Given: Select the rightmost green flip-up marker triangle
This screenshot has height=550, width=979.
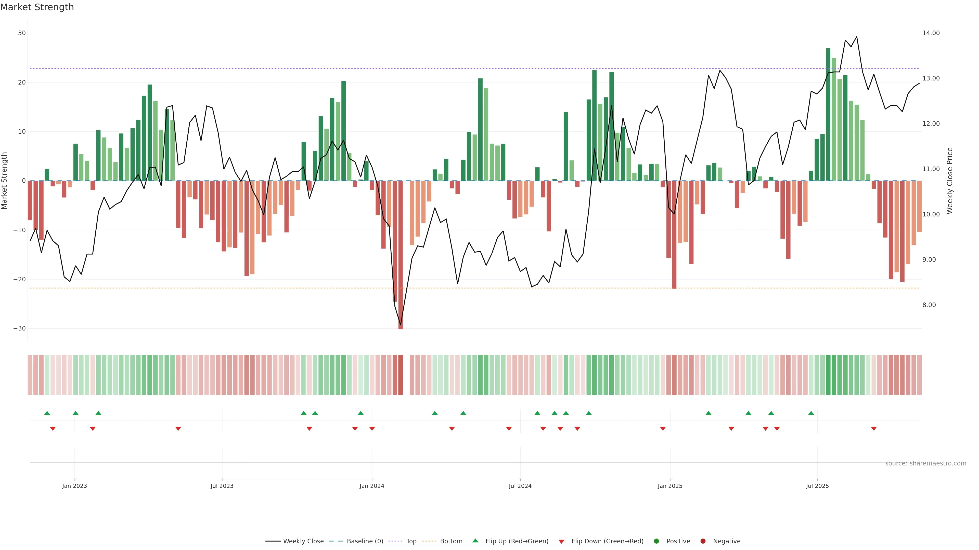Looking at the screenshot, I should 811,413.
